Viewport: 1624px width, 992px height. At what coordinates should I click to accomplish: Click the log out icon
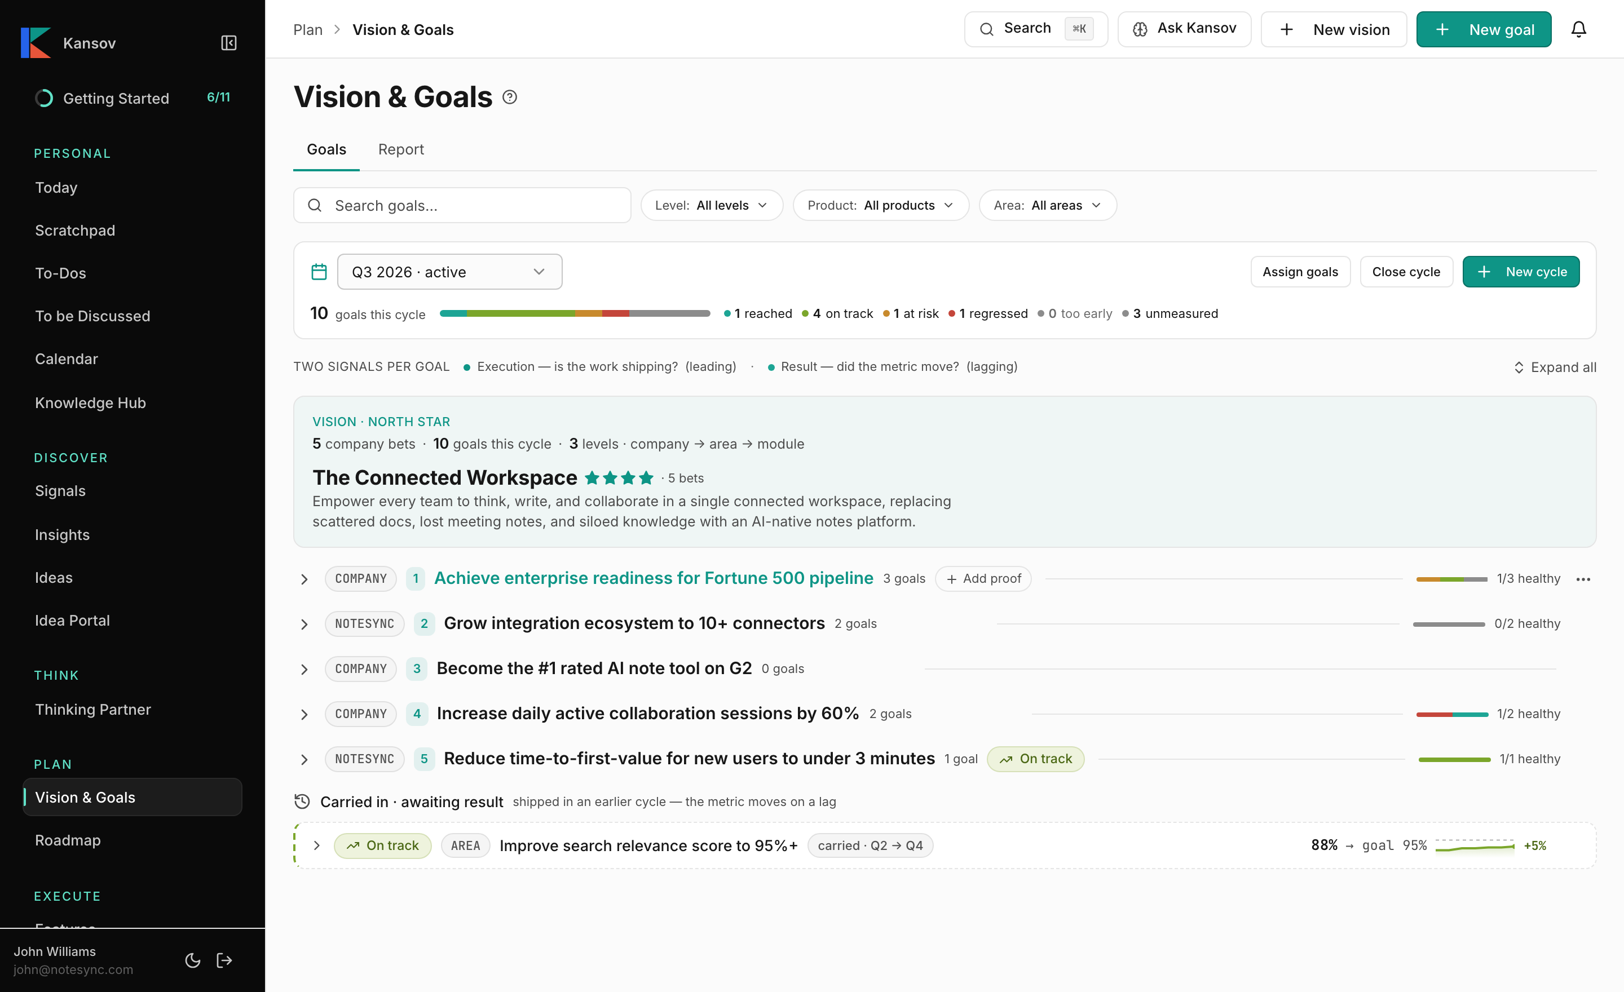coord(225,960)
